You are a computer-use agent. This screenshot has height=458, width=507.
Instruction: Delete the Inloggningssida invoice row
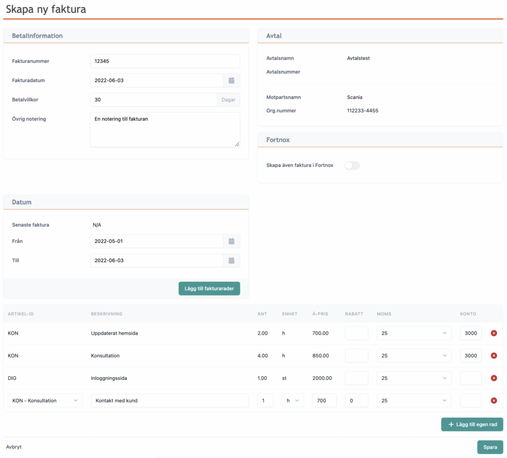coord(494,378)
